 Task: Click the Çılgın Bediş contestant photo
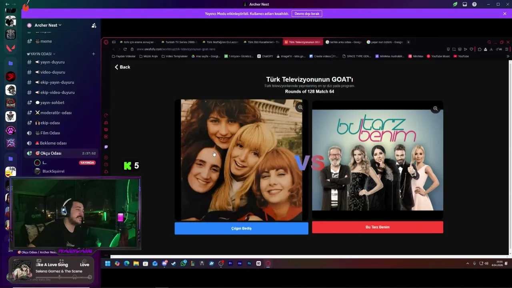point(241,160)
